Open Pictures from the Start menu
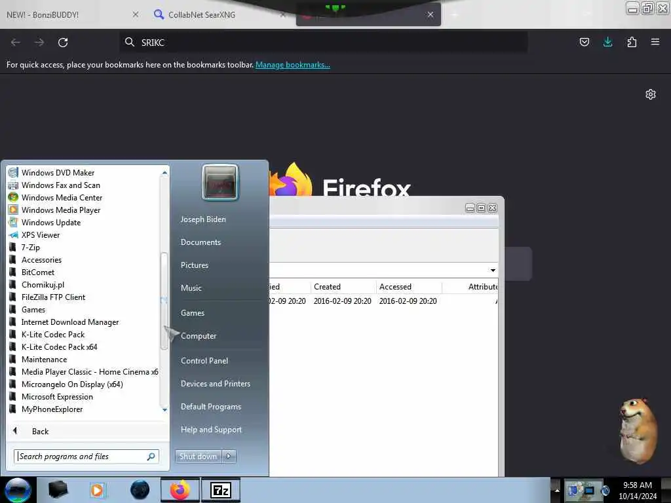The image size is (671, 503). (194, 265)
